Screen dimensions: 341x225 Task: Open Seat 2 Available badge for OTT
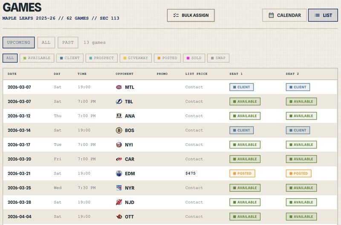click(x=301, y=216)
